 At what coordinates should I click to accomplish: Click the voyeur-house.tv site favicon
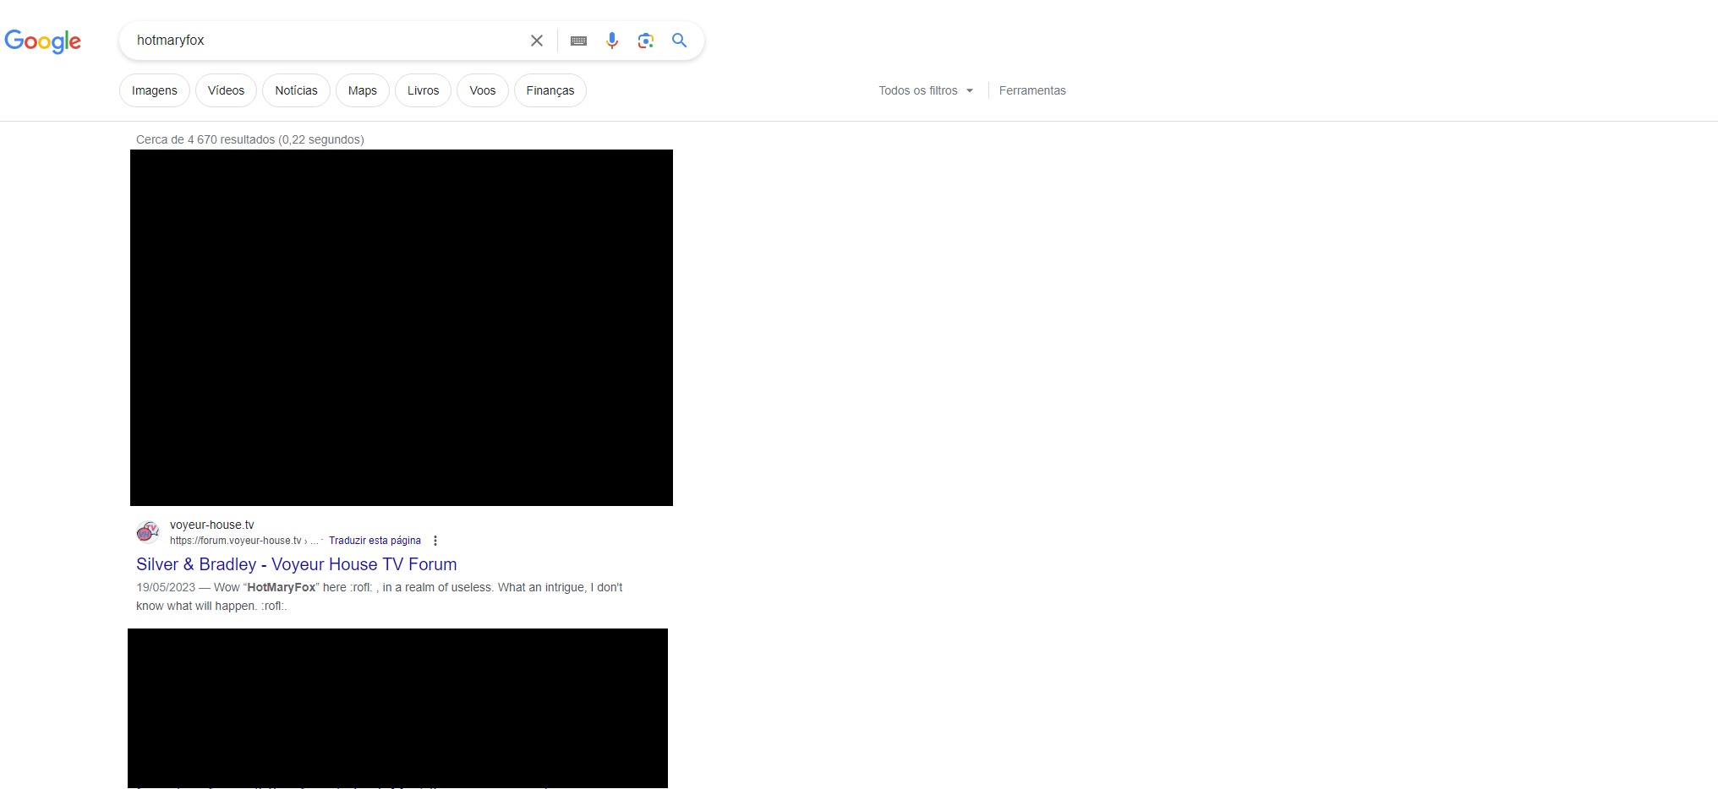pos(148,532)
